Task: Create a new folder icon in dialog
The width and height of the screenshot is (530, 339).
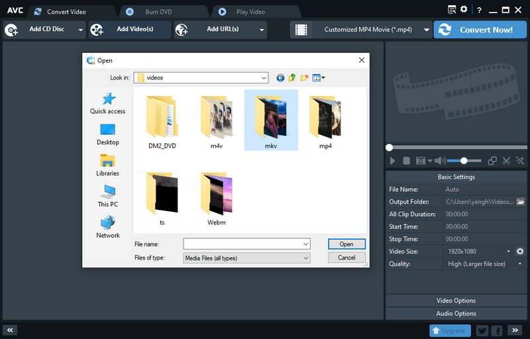Action: [304, 78]
